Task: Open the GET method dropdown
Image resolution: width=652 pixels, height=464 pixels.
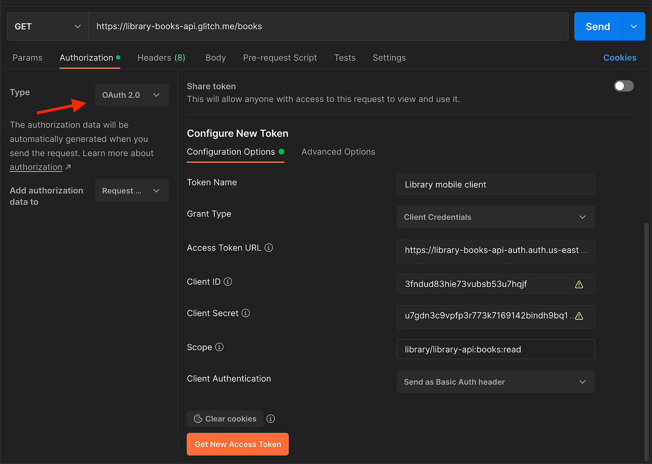Action: [48, 27]
